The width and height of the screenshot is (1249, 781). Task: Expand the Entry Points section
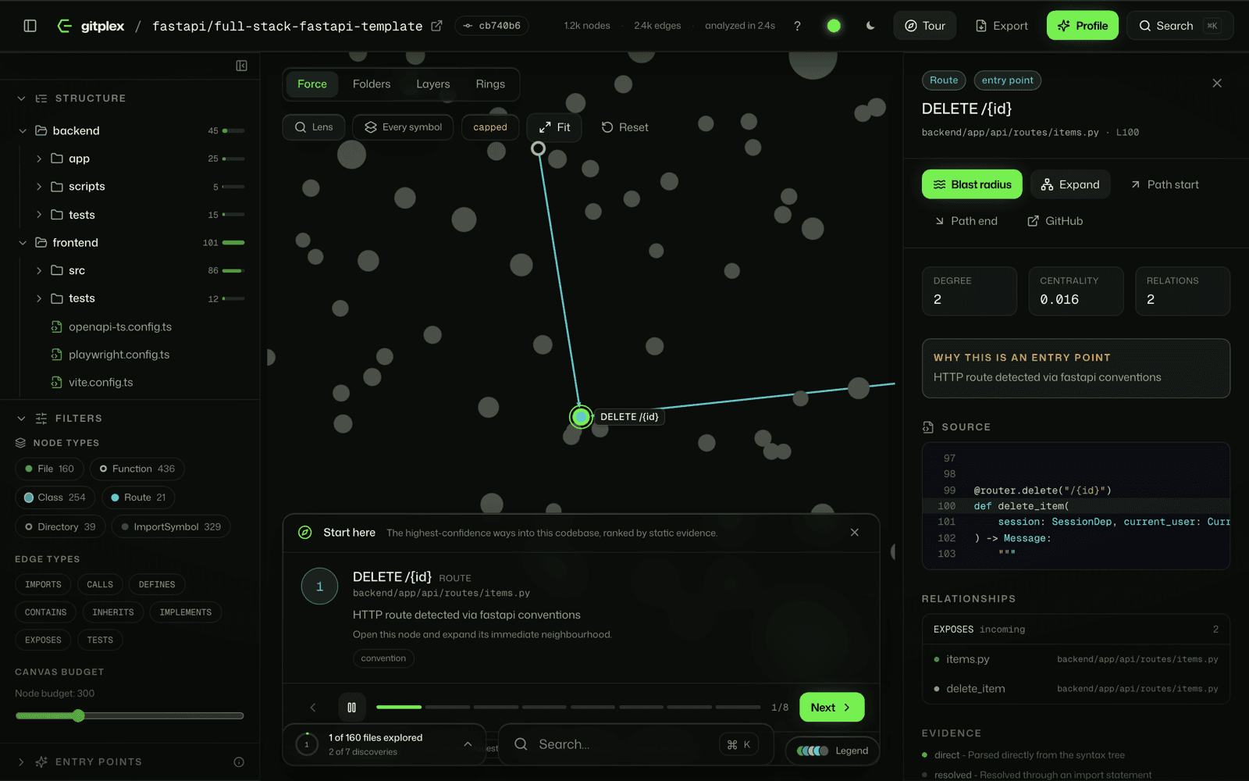[x=22, y=762]
